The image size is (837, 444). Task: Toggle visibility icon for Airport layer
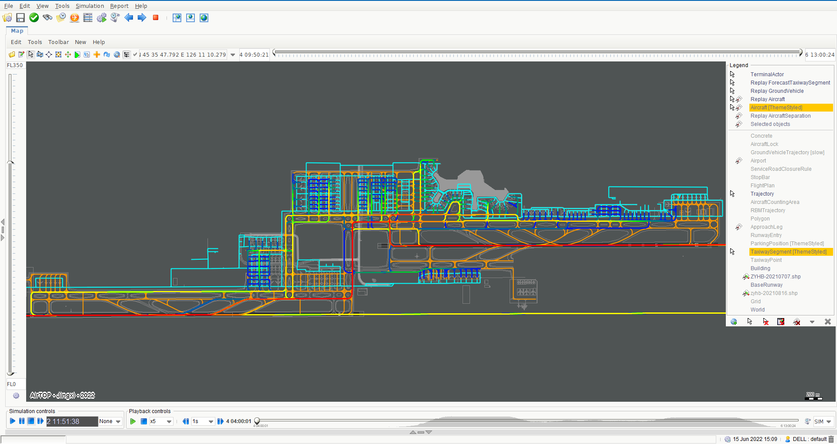tap(738, 161)
